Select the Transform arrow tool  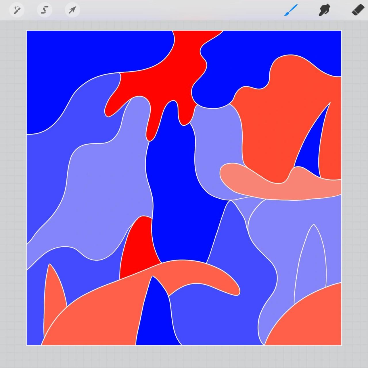[x=72, y=10]
